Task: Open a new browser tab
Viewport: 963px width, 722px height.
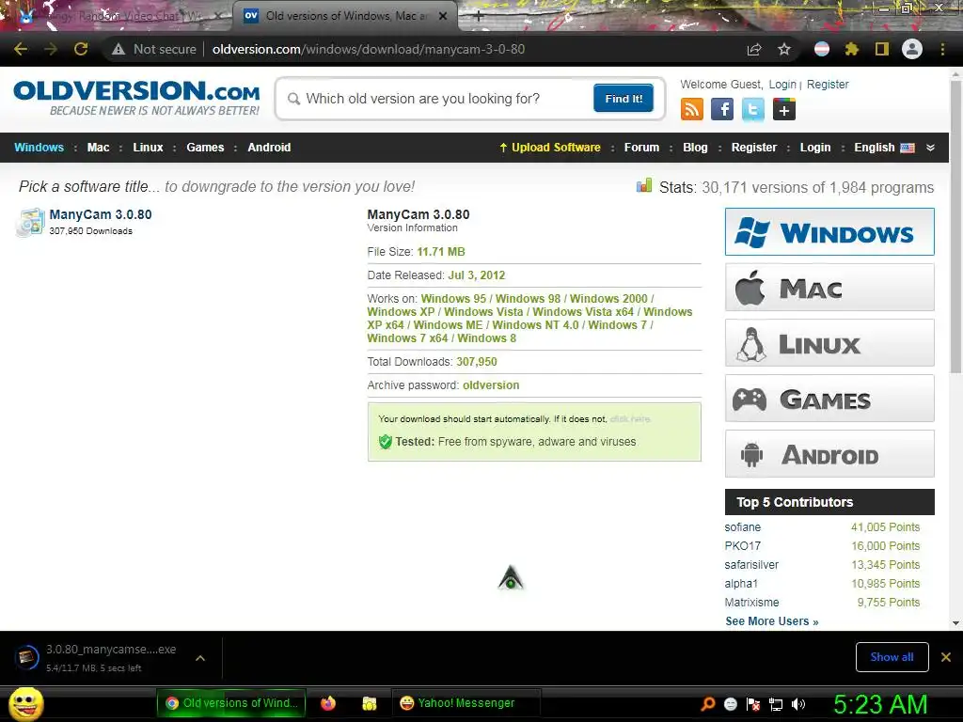Action: point(479,17)
